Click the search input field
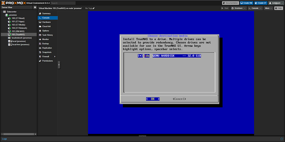The width and height of the screenshot is (285, 142). point(63,3)
